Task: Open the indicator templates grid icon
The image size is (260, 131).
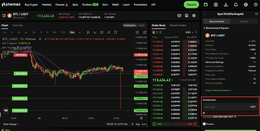Action: (x=102, y=32)
